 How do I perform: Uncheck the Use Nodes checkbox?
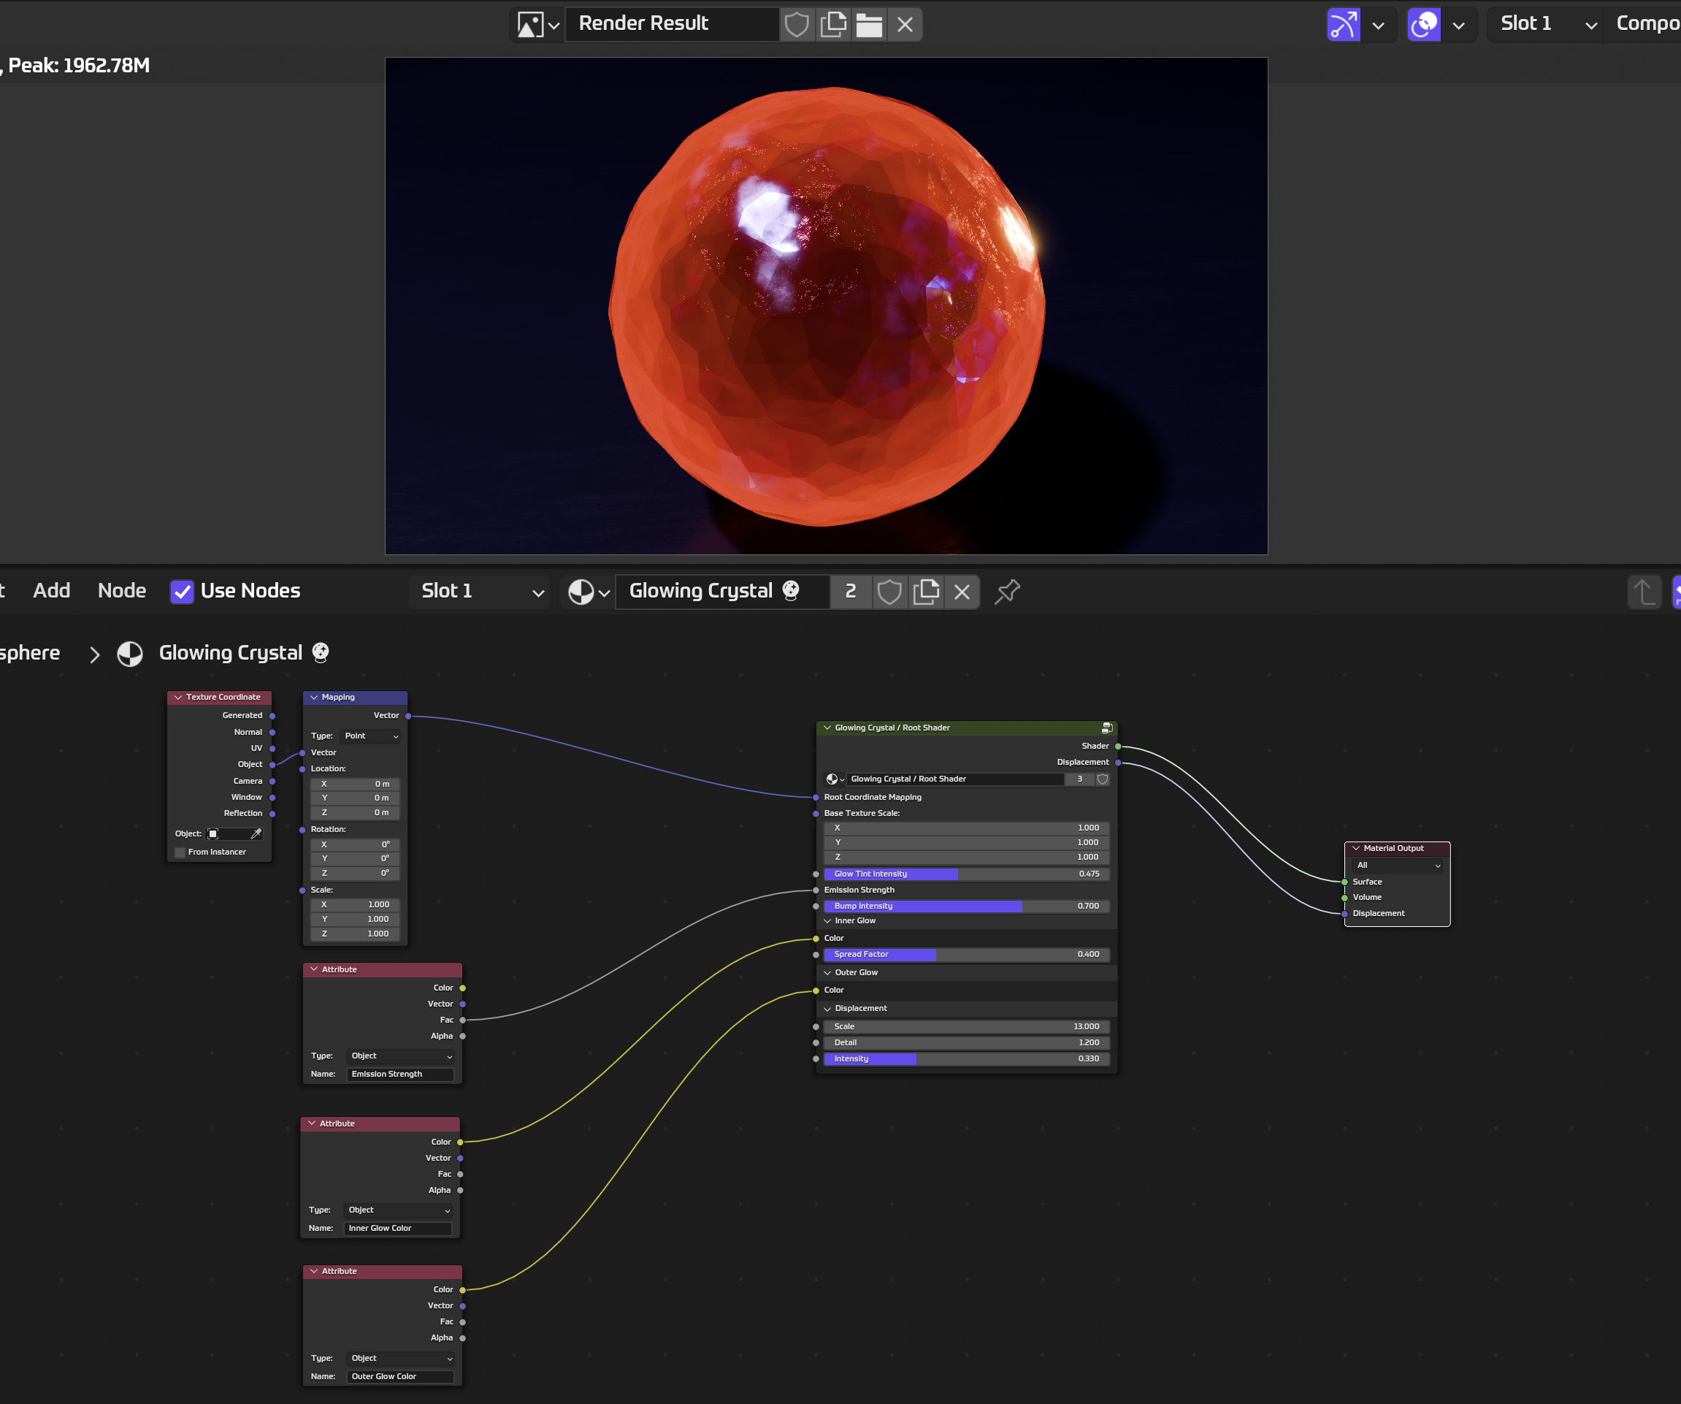click(x=183, y=592)
